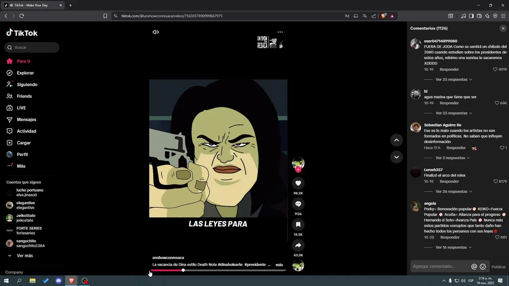The height and width of the screenshot is (286, 509).
Task: Like the video with the heart icon
Action: point(298,183)
